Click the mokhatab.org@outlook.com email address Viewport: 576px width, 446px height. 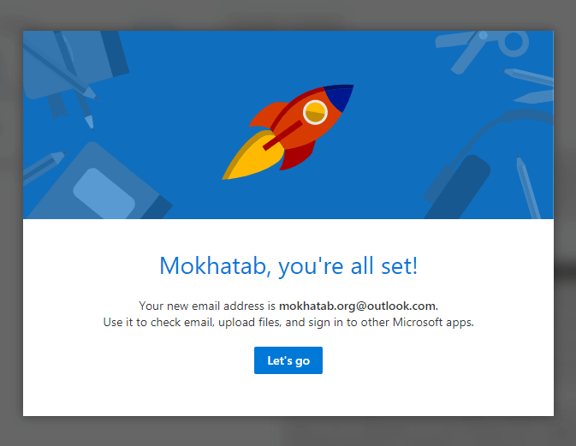(357, 306)
